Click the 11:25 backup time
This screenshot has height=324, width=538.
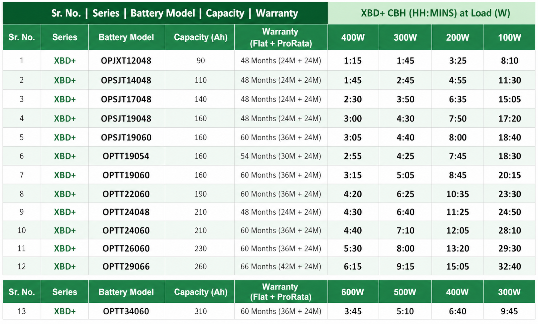point(457,212)
